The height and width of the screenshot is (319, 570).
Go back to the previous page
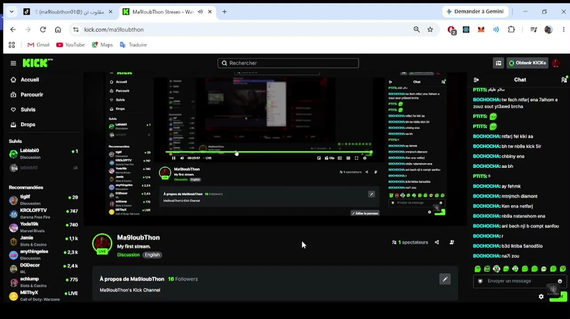point(13,30)
